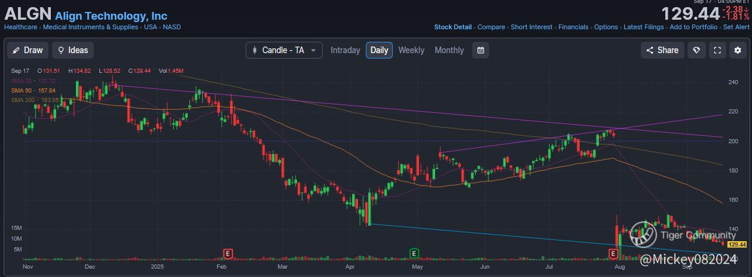Open the Financials link
Viewport: 752px width, 277px height.
pyautogui.click(x=573, y=27)
